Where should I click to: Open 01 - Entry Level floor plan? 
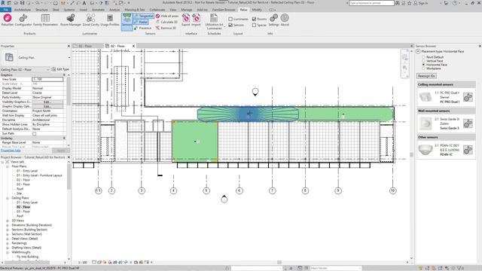tap(27, 171)
